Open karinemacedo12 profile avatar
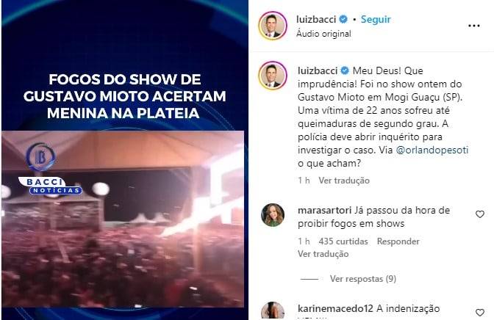 [273, 311]
